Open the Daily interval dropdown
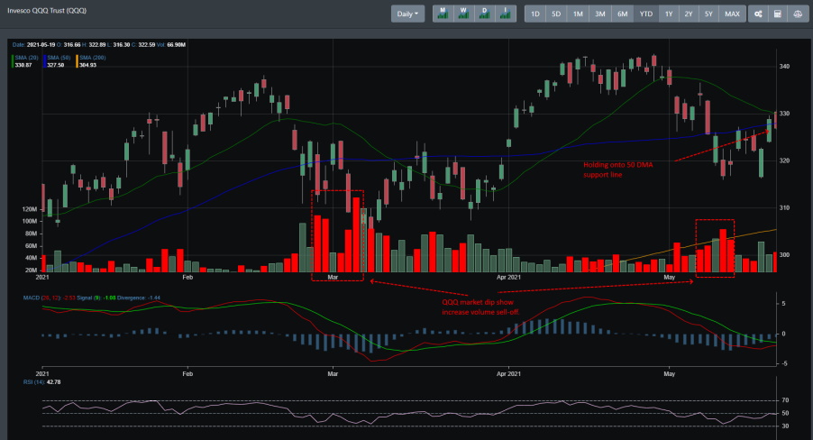 (407, 14)
